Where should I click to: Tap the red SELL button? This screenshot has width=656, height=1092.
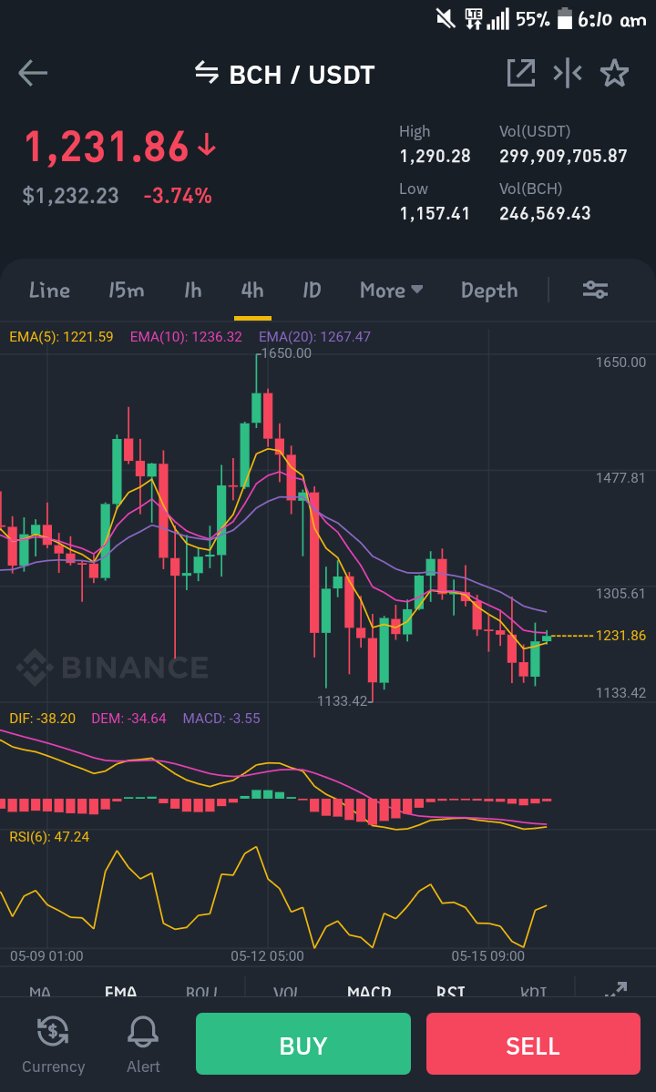533,1043
